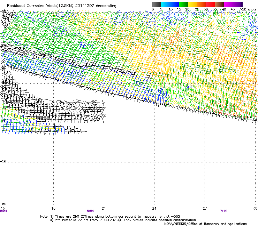This screenshot has height=226, width=258.
Task: Pick the blue 10-15 knots legend segment
Action: tap(174, 4)
